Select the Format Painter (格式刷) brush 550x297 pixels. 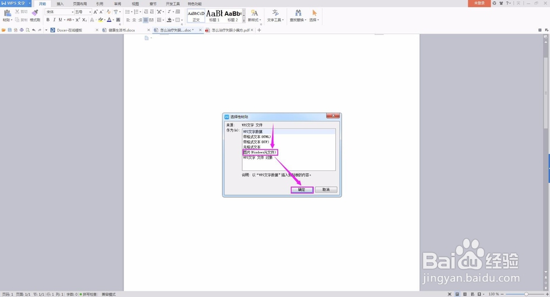pyautogui.click(x=35, y=13)
